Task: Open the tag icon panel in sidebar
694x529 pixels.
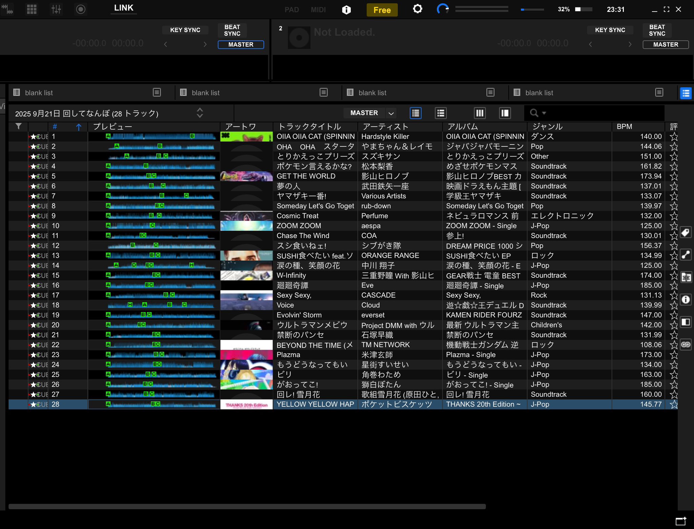Action: pyautogui.click(x=686, y=232)
